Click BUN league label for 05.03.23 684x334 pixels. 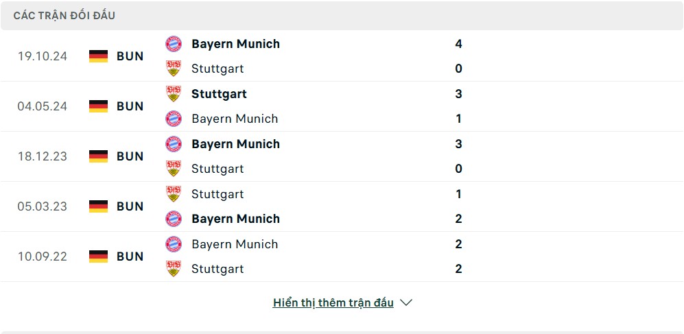click(x=130, y=206)
